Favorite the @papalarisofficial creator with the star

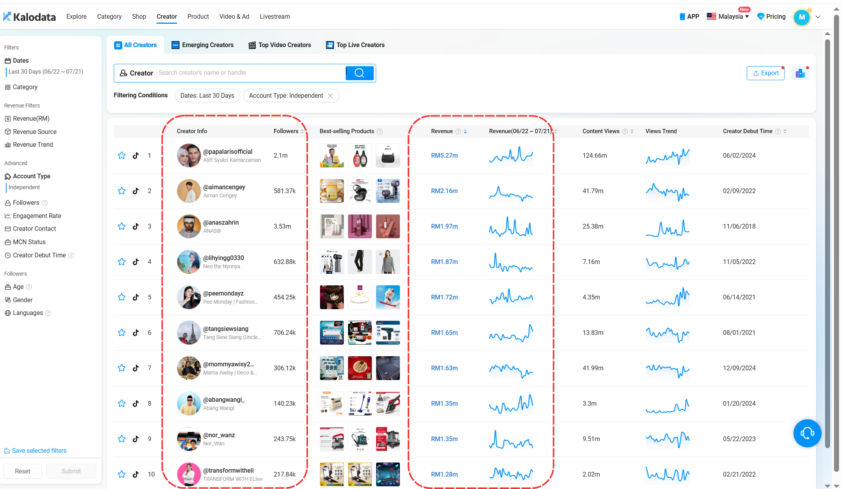pyautogui.click(x=121, y=155)
